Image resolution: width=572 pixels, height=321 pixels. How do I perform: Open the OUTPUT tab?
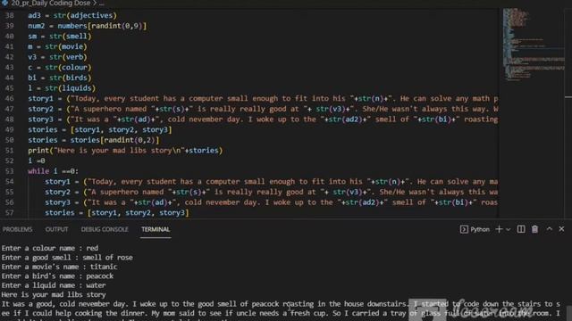coord(56,229)
